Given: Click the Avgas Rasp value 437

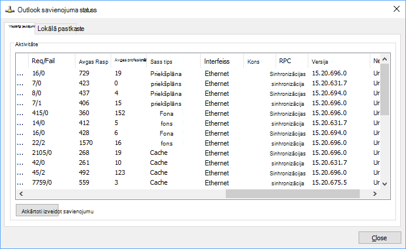Looking at the screenshot, I should pos(84,93).
